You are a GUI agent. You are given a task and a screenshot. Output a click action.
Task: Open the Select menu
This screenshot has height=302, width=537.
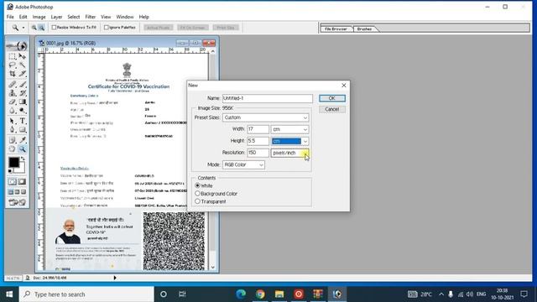point(74,17)
